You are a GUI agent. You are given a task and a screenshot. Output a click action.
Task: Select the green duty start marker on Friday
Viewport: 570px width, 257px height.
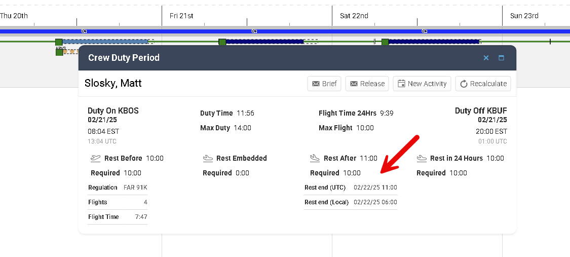pos(222,42)
